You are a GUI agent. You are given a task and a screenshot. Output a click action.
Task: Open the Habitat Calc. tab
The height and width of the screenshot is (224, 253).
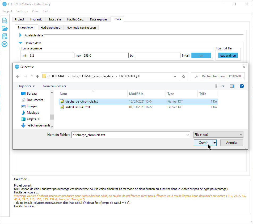pyautogui.click(x=75, y=19)
